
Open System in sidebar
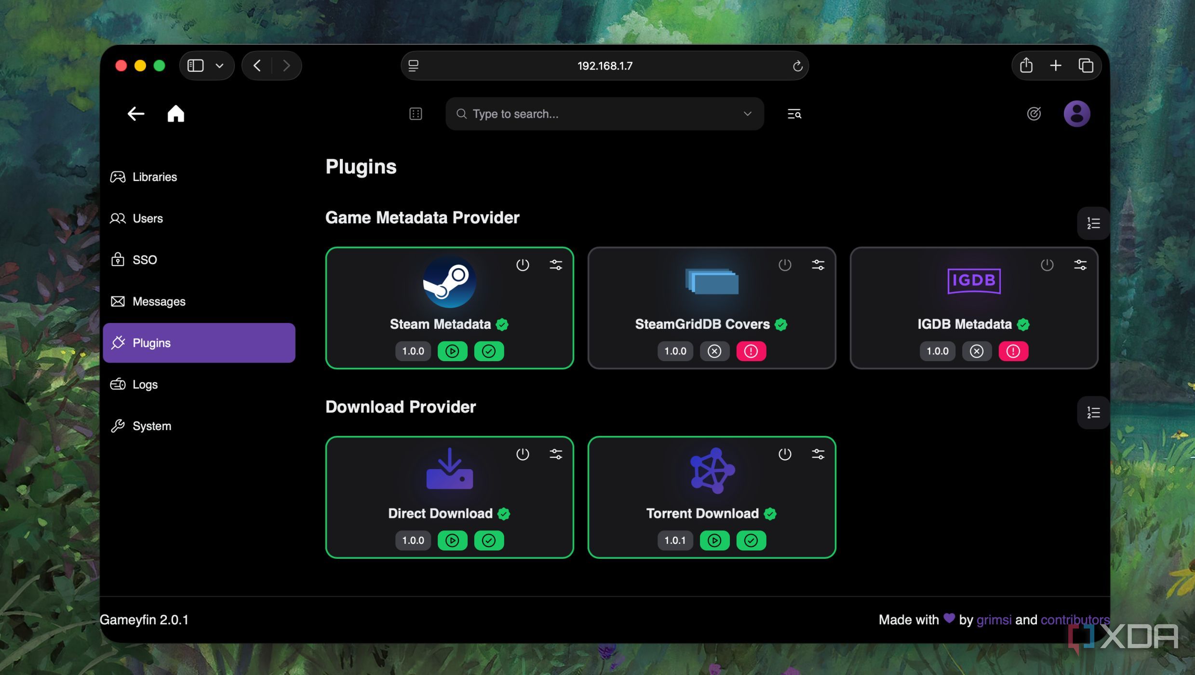pos(199,426)
